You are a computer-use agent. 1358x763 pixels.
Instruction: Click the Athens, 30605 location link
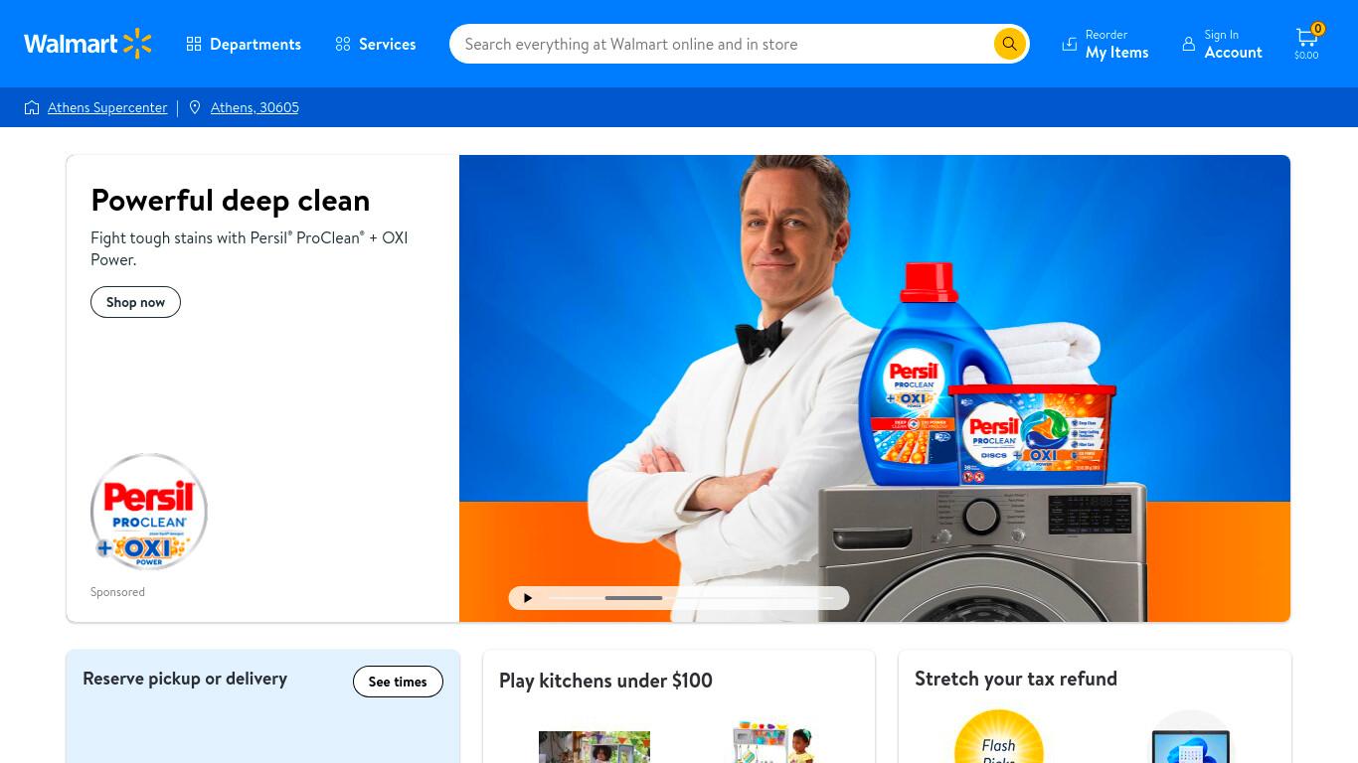pos(255,107)
